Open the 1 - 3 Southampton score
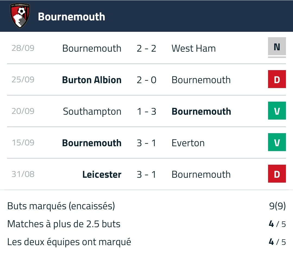This screenshot has height=253, width=293. [146, 111]
